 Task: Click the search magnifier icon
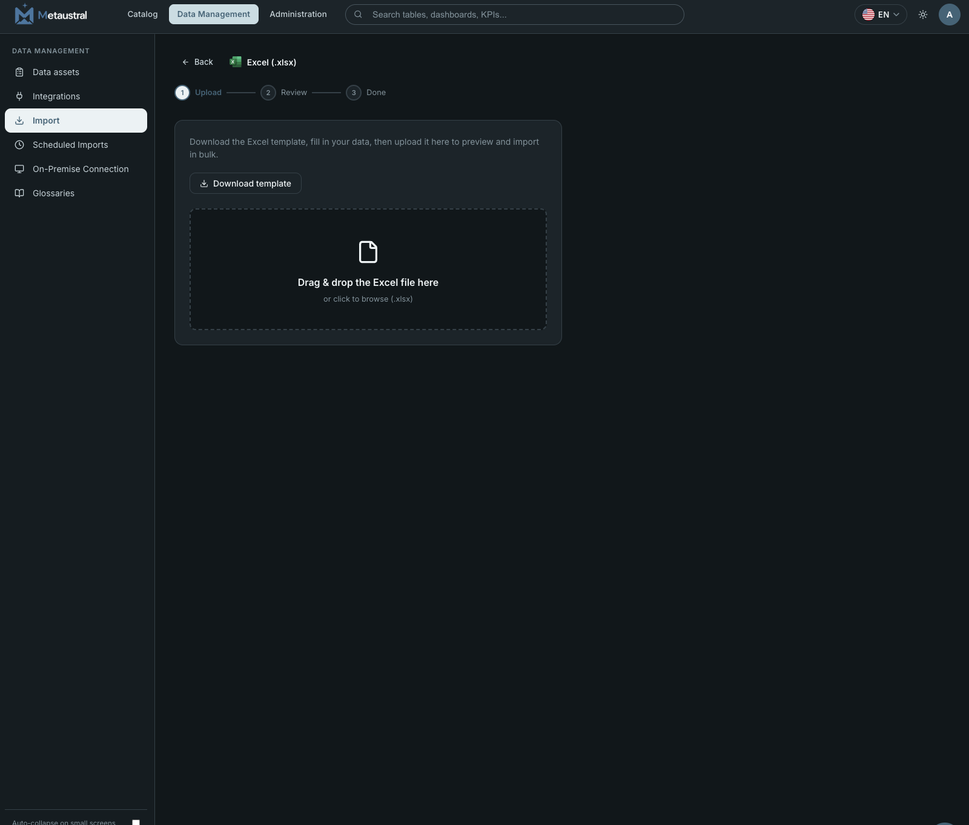pos(358,15)
